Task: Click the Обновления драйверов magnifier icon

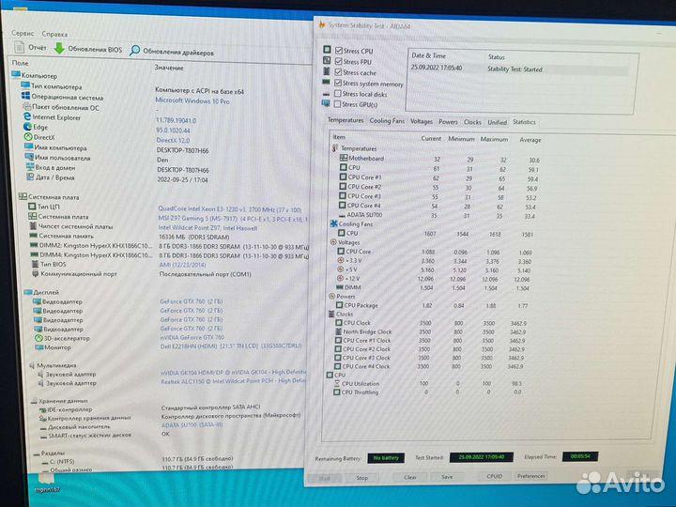Action: tap(134, 51)
